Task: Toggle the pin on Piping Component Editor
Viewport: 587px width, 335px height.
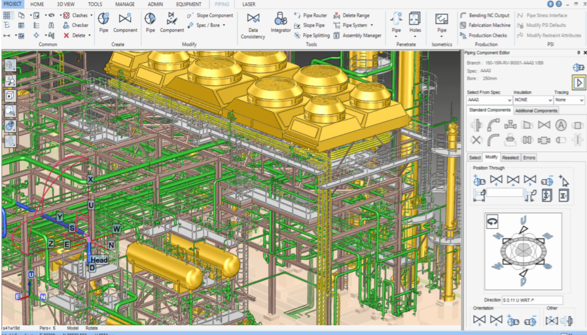Action: coord(577,53)
